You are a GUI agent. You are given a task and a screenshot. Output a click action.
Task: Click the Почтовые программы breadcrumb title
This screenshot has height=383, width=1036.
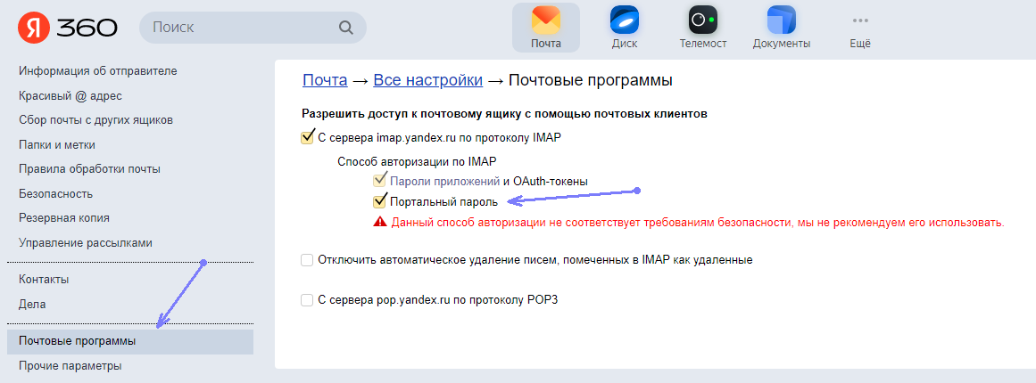click(x=591, y=80)
